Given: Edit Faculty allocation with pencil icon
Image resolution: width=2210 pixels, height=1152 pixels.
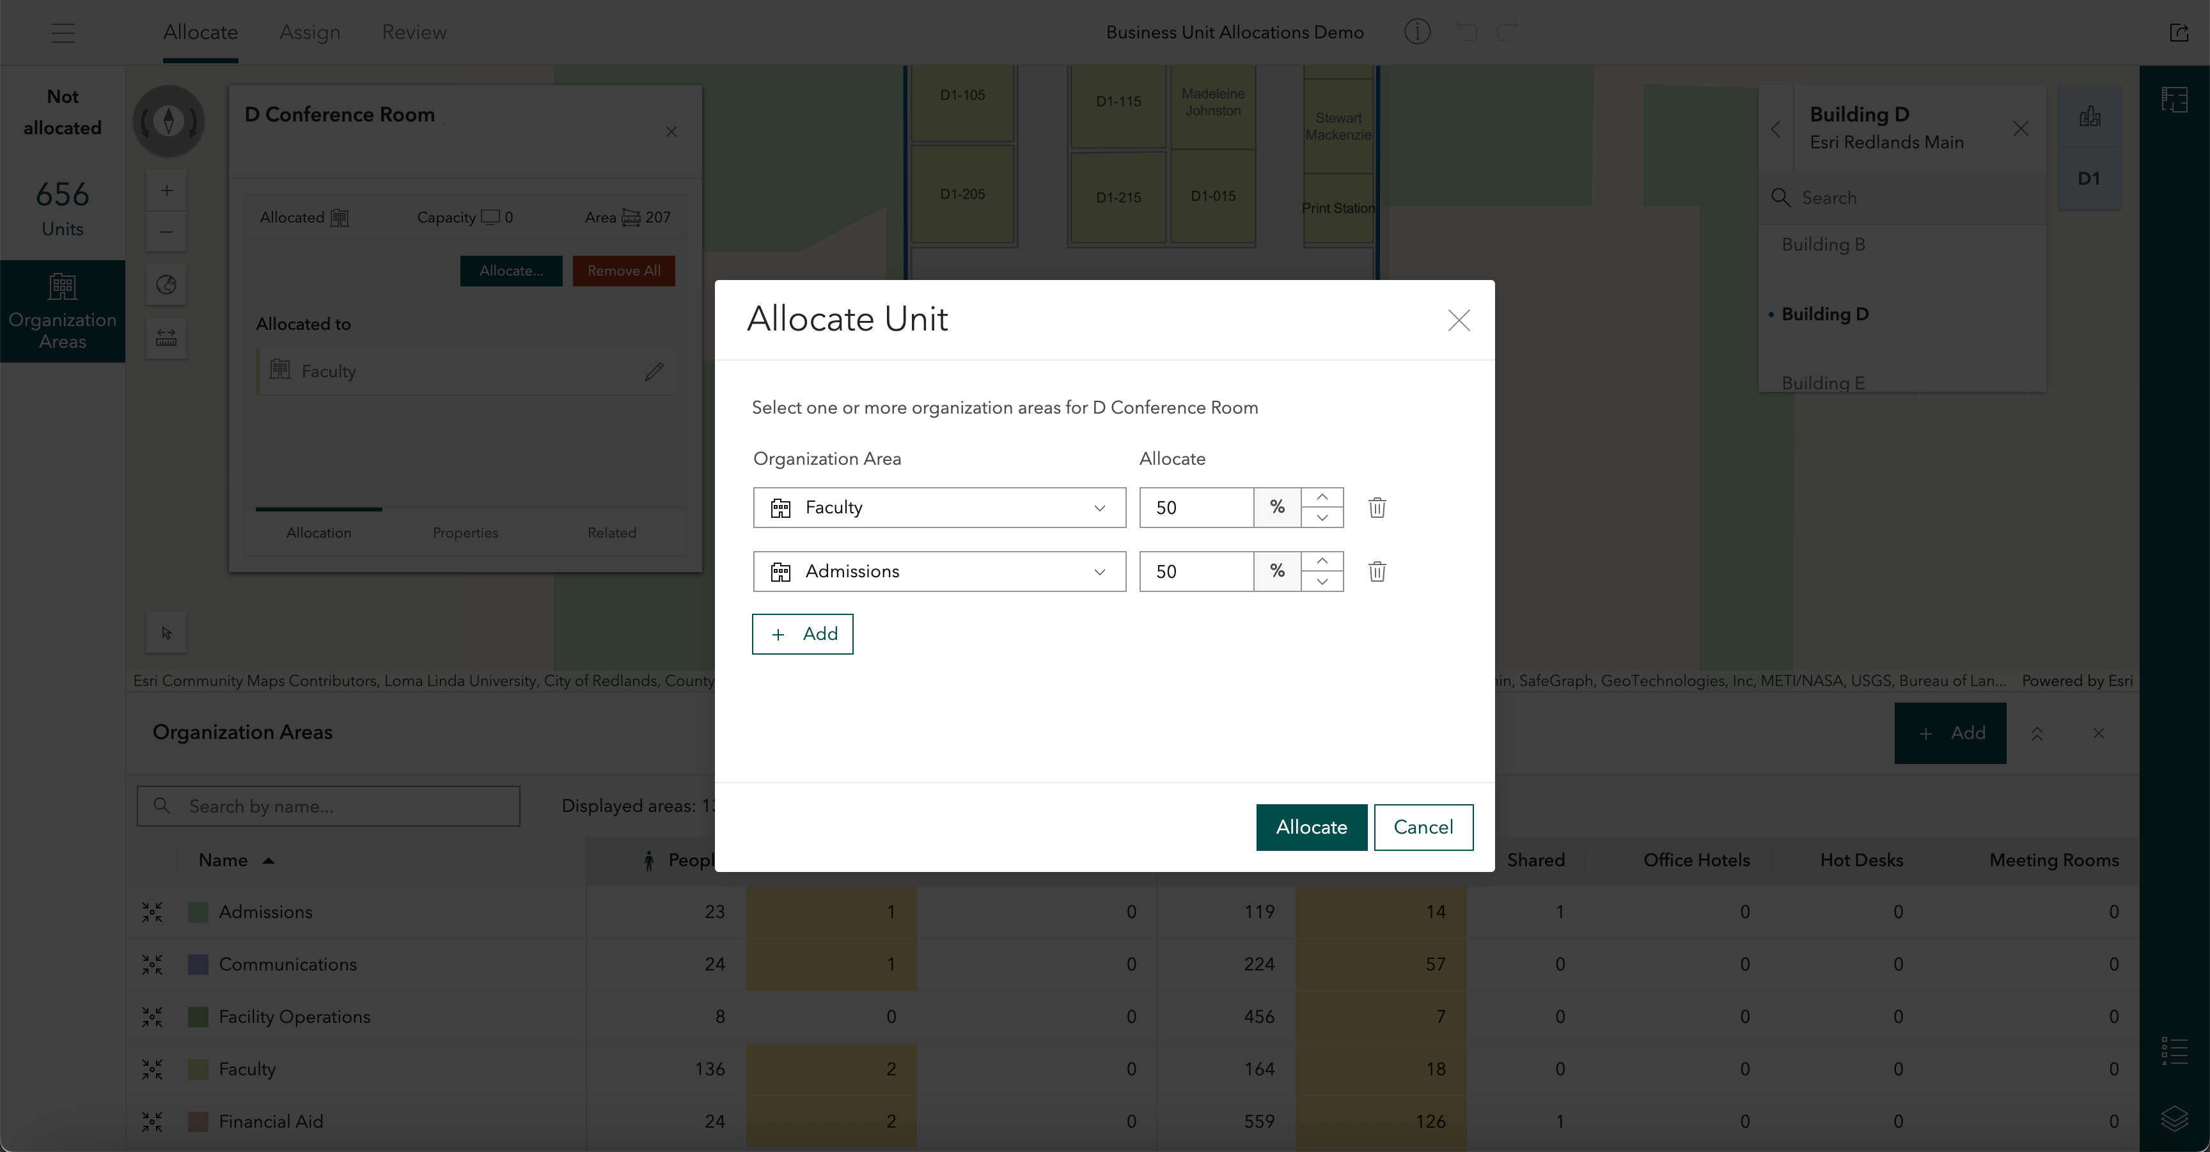Looking at the screenshot, I should point(654,371).
